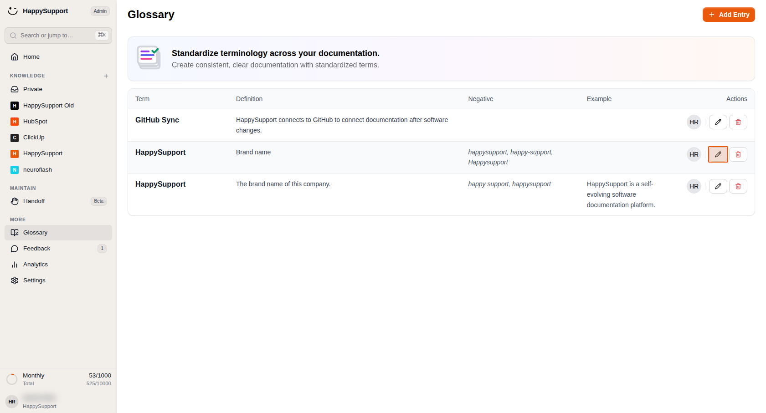
Task: Click the HR avatar in GitHub Sync row
Action: tap(694, 122)
